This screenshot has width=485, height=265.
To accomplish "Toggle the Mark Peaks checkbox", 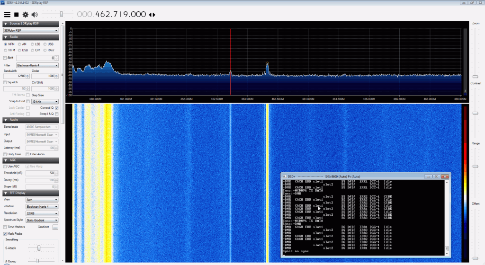I will coord(5,234).
